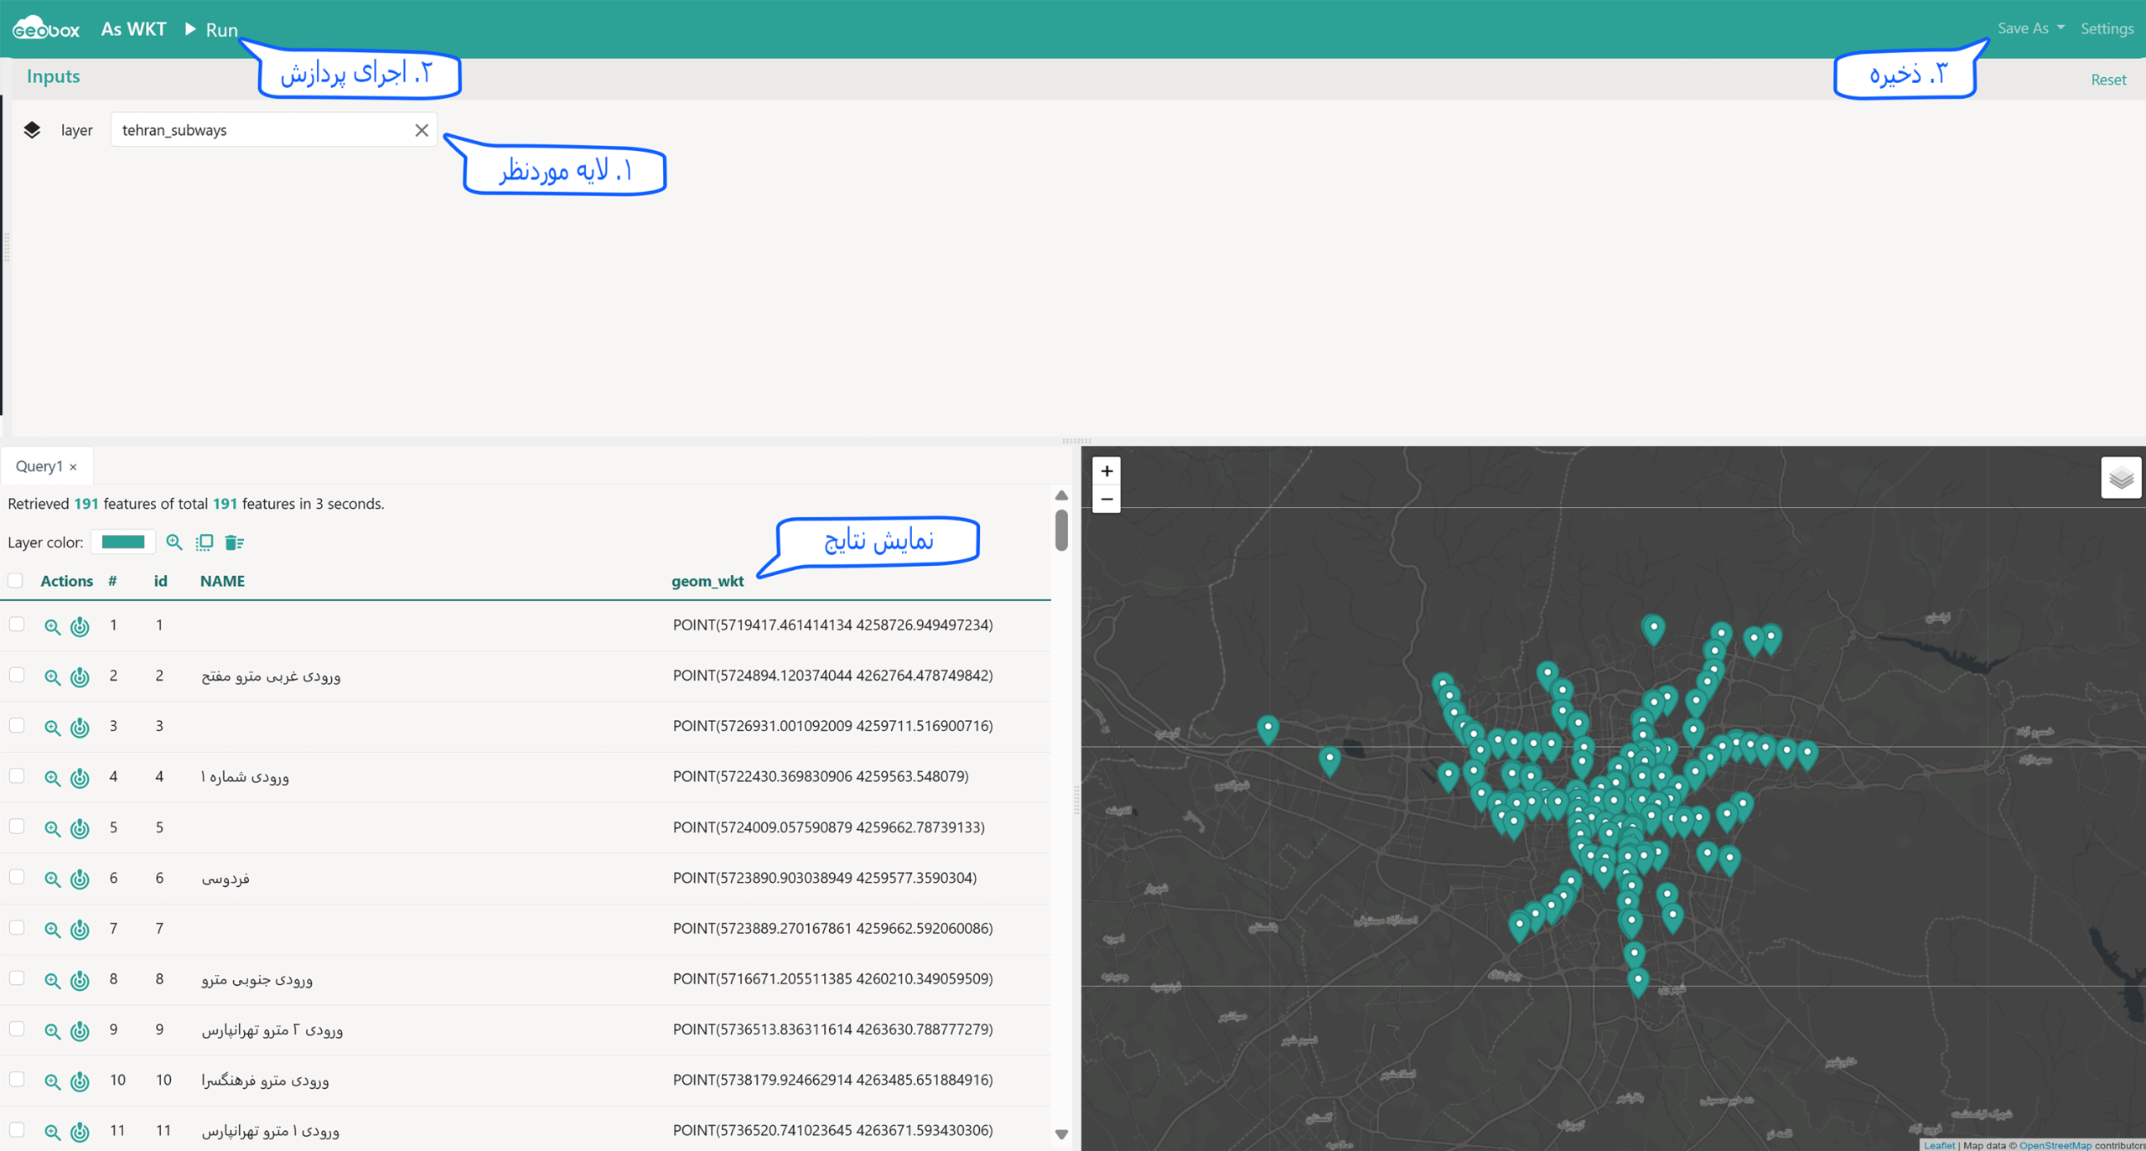Check the checkbox for row 5
The height and width of the screenshot is (1151, 2146).
[17, 826]
